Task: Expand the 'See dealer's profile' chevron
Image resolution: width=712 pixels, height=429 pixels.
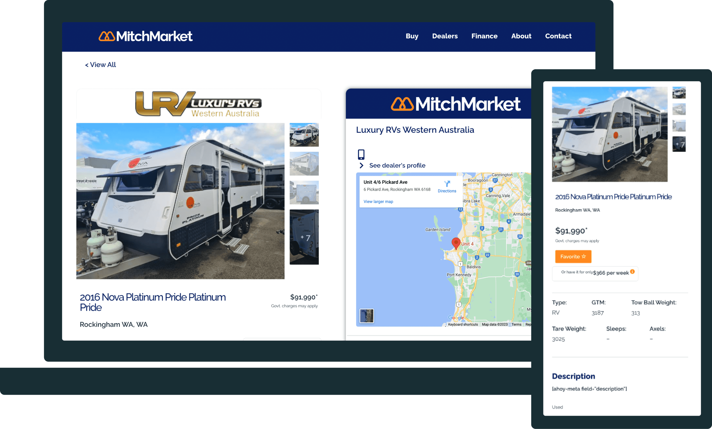Action: click(x=361, y=165)
